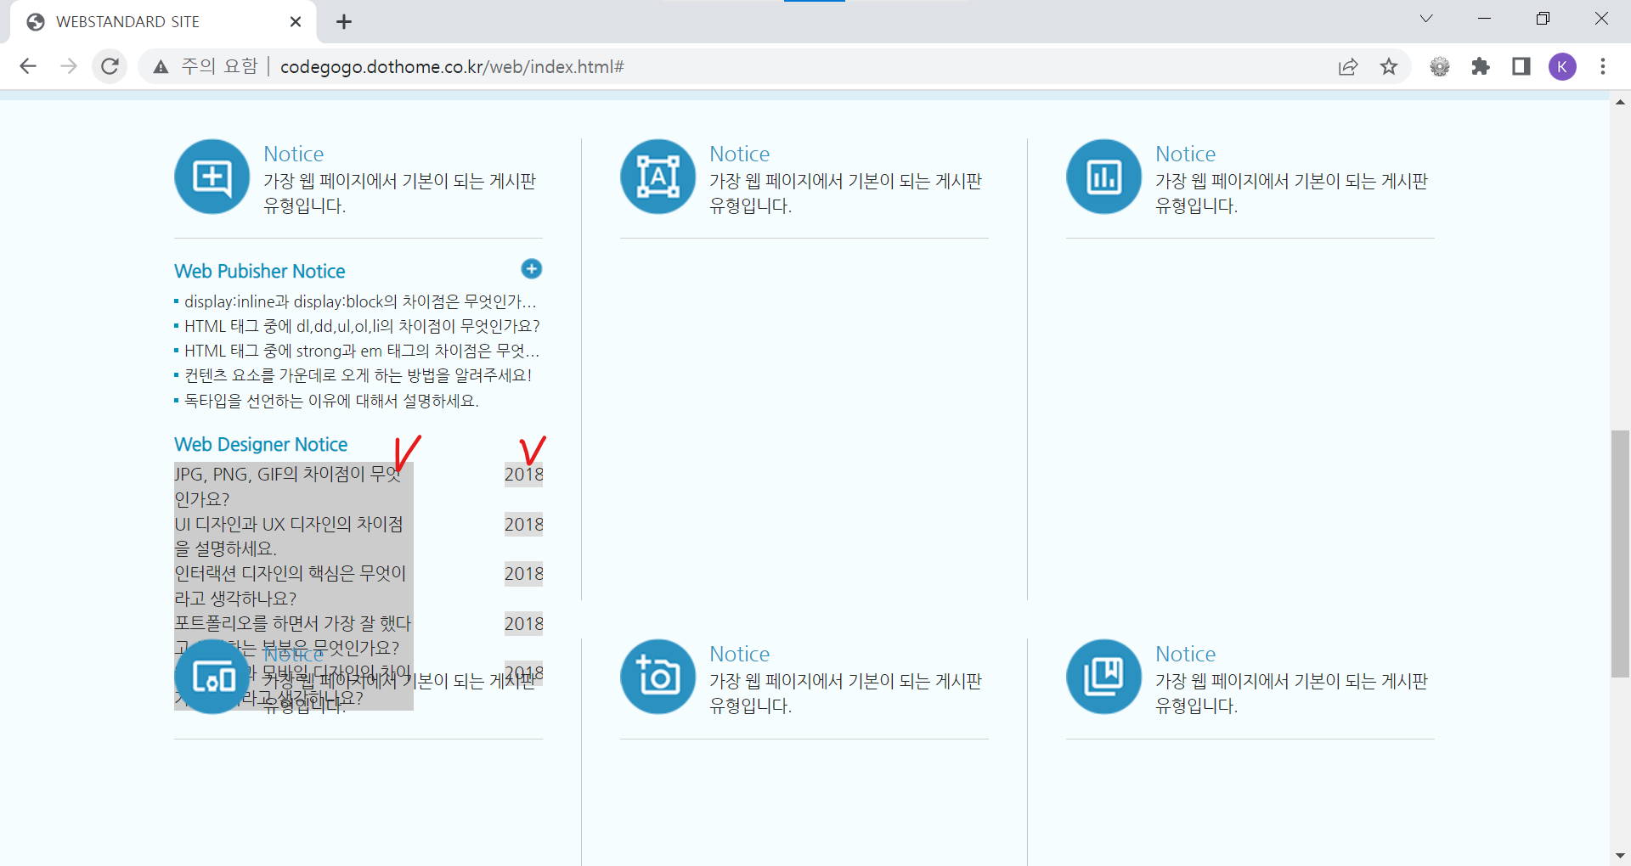Open the Web Designer Notice heading
Screen dimensions: 1631x866
click(261, 444)
